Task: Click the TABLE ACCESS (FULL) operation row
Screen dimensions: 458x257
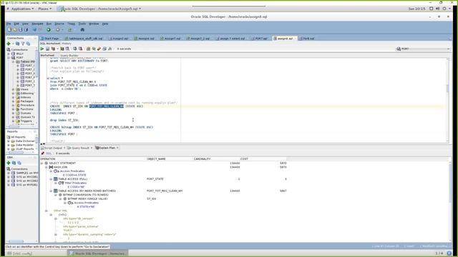Action: click(x=73, y=179)
